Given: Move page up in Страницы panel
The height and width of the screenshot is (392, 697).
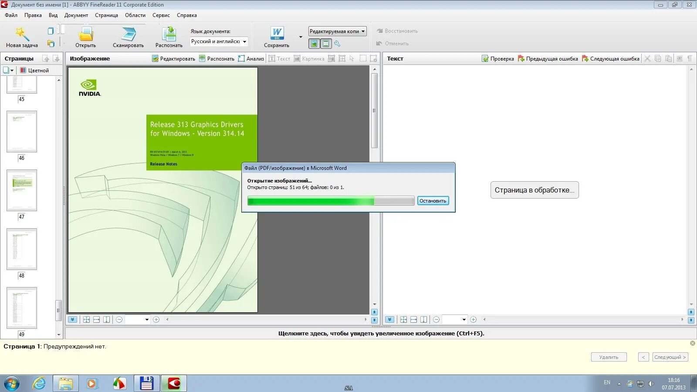Looking at the screenshot, I should [x=46, y=58].
